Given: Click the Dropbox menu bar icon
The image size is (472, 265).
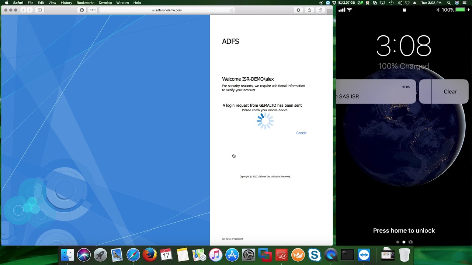Looking at the screenshot, I should [x=334, y=3].
